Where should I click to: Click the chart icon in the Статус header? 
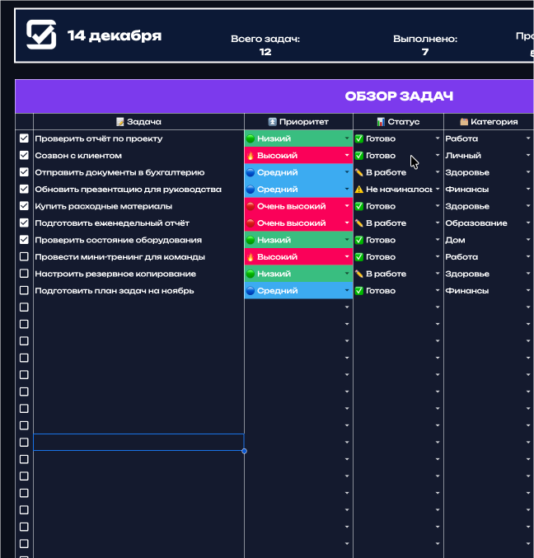click(381, 122)
